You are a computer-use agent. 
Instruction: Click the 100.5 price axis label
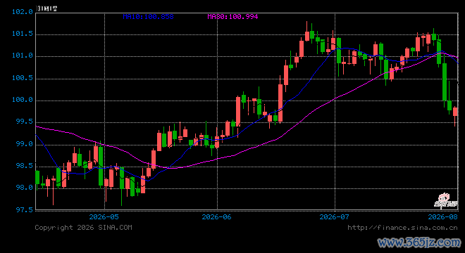pos(23,78)
